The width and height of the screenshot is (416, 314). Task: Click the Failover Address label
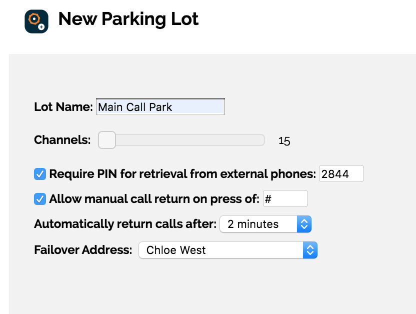pyautogui.click(x=83, y=250)
